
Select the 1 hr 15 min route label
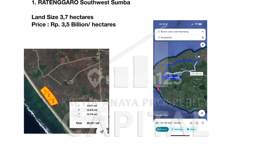173,77
